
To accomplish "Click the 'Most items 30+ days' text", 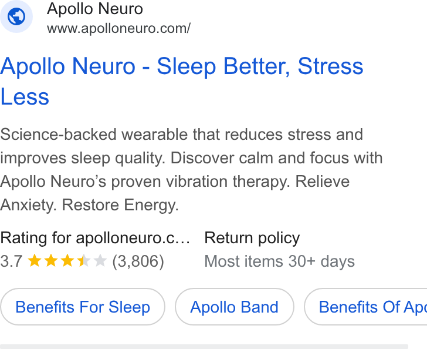I will (x=279, y=261).
